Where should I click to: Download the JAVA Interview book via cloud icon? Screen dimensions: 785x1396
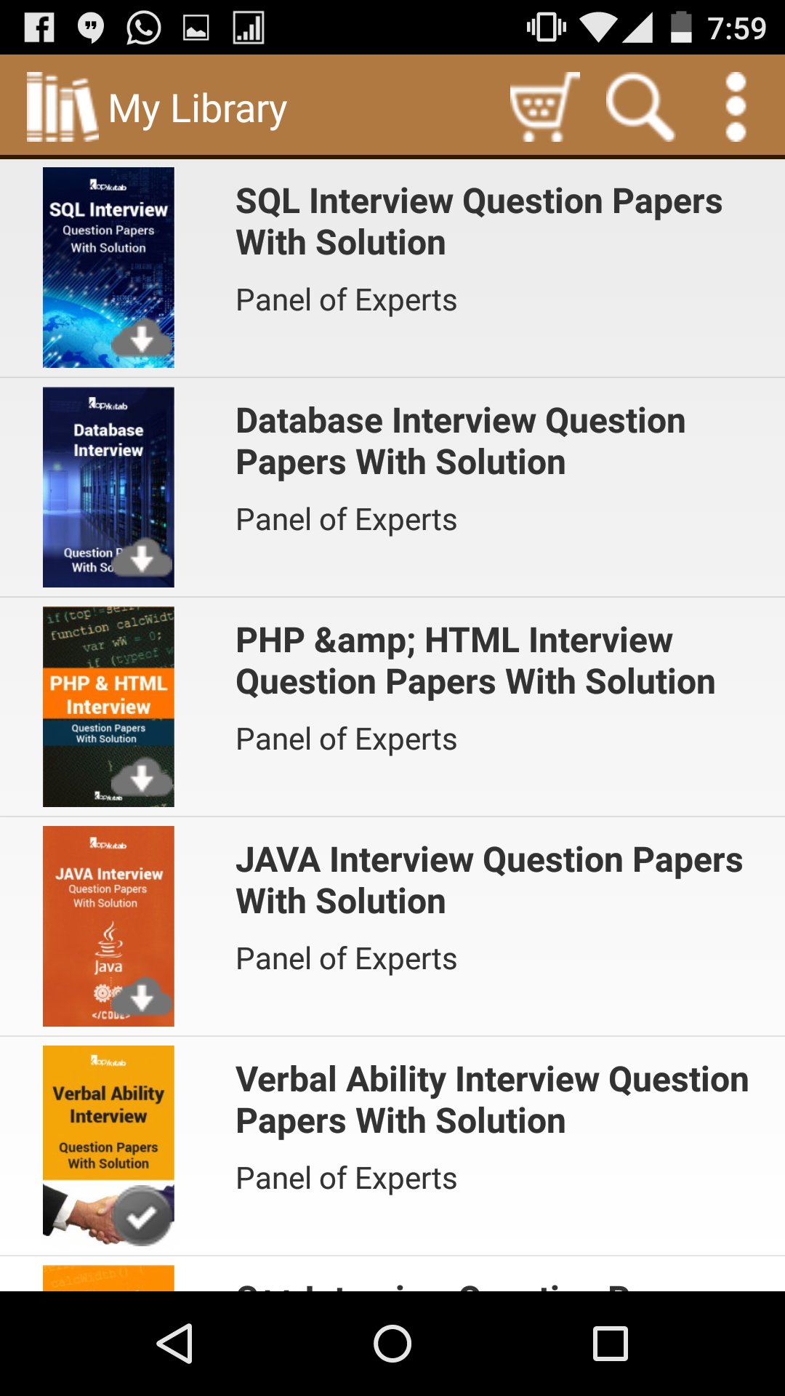click(142, 997)
